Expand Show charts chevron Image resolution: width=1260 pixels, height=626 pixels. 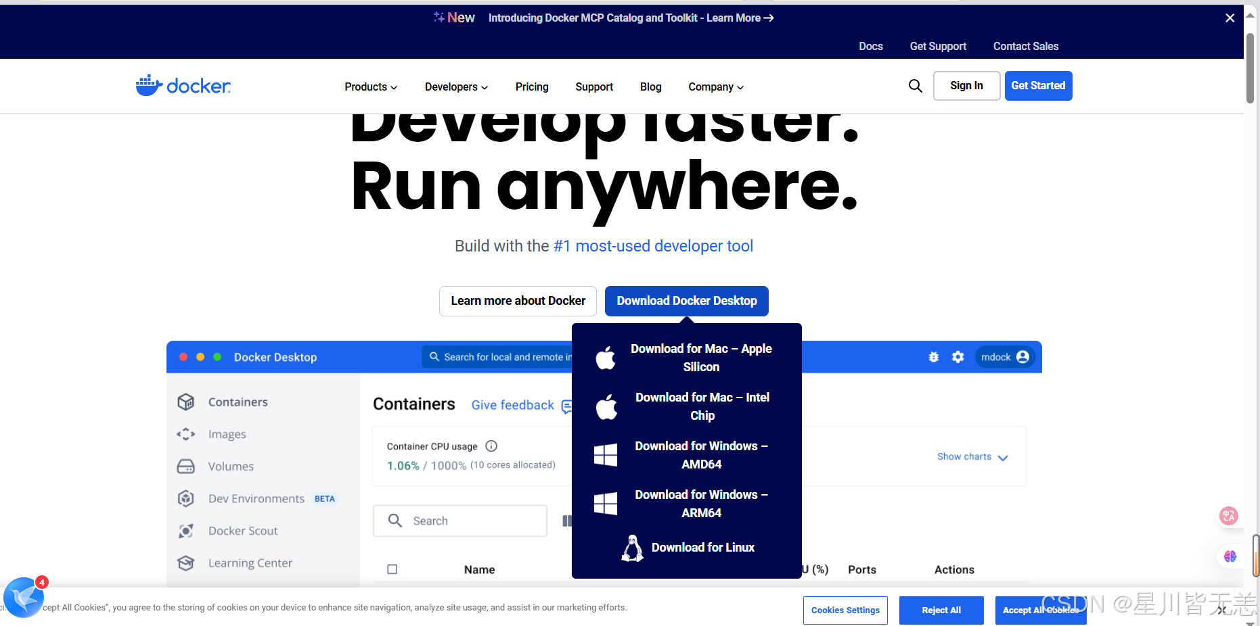(1003, 458)
